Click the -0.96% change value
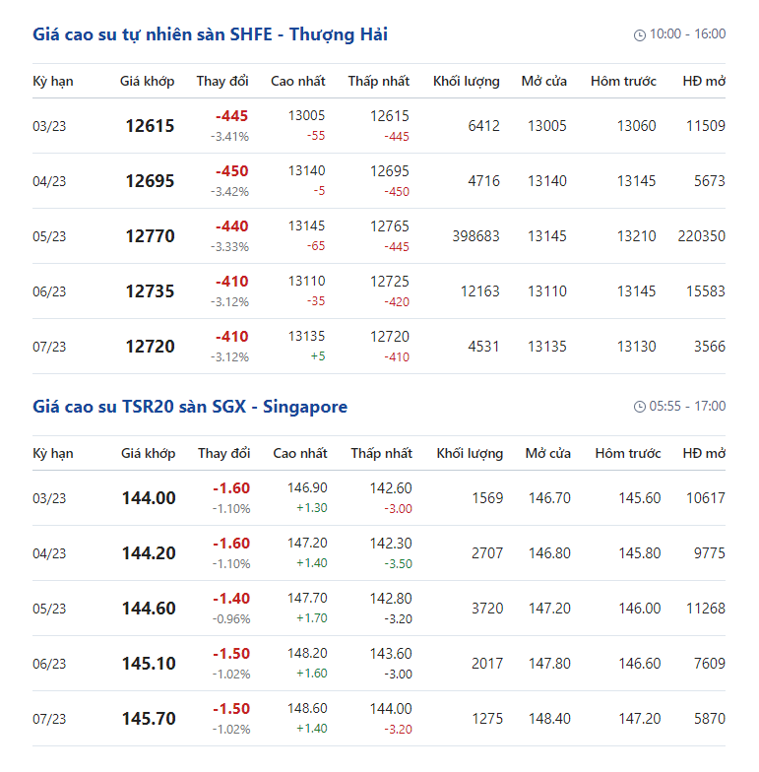This screenshot has height=772, width=759. coord(230,619)
